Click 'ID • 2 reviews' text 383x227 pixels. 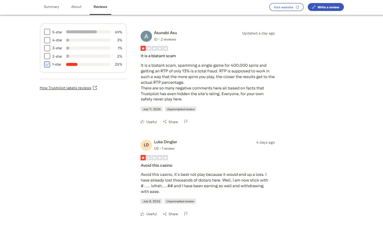165,39
